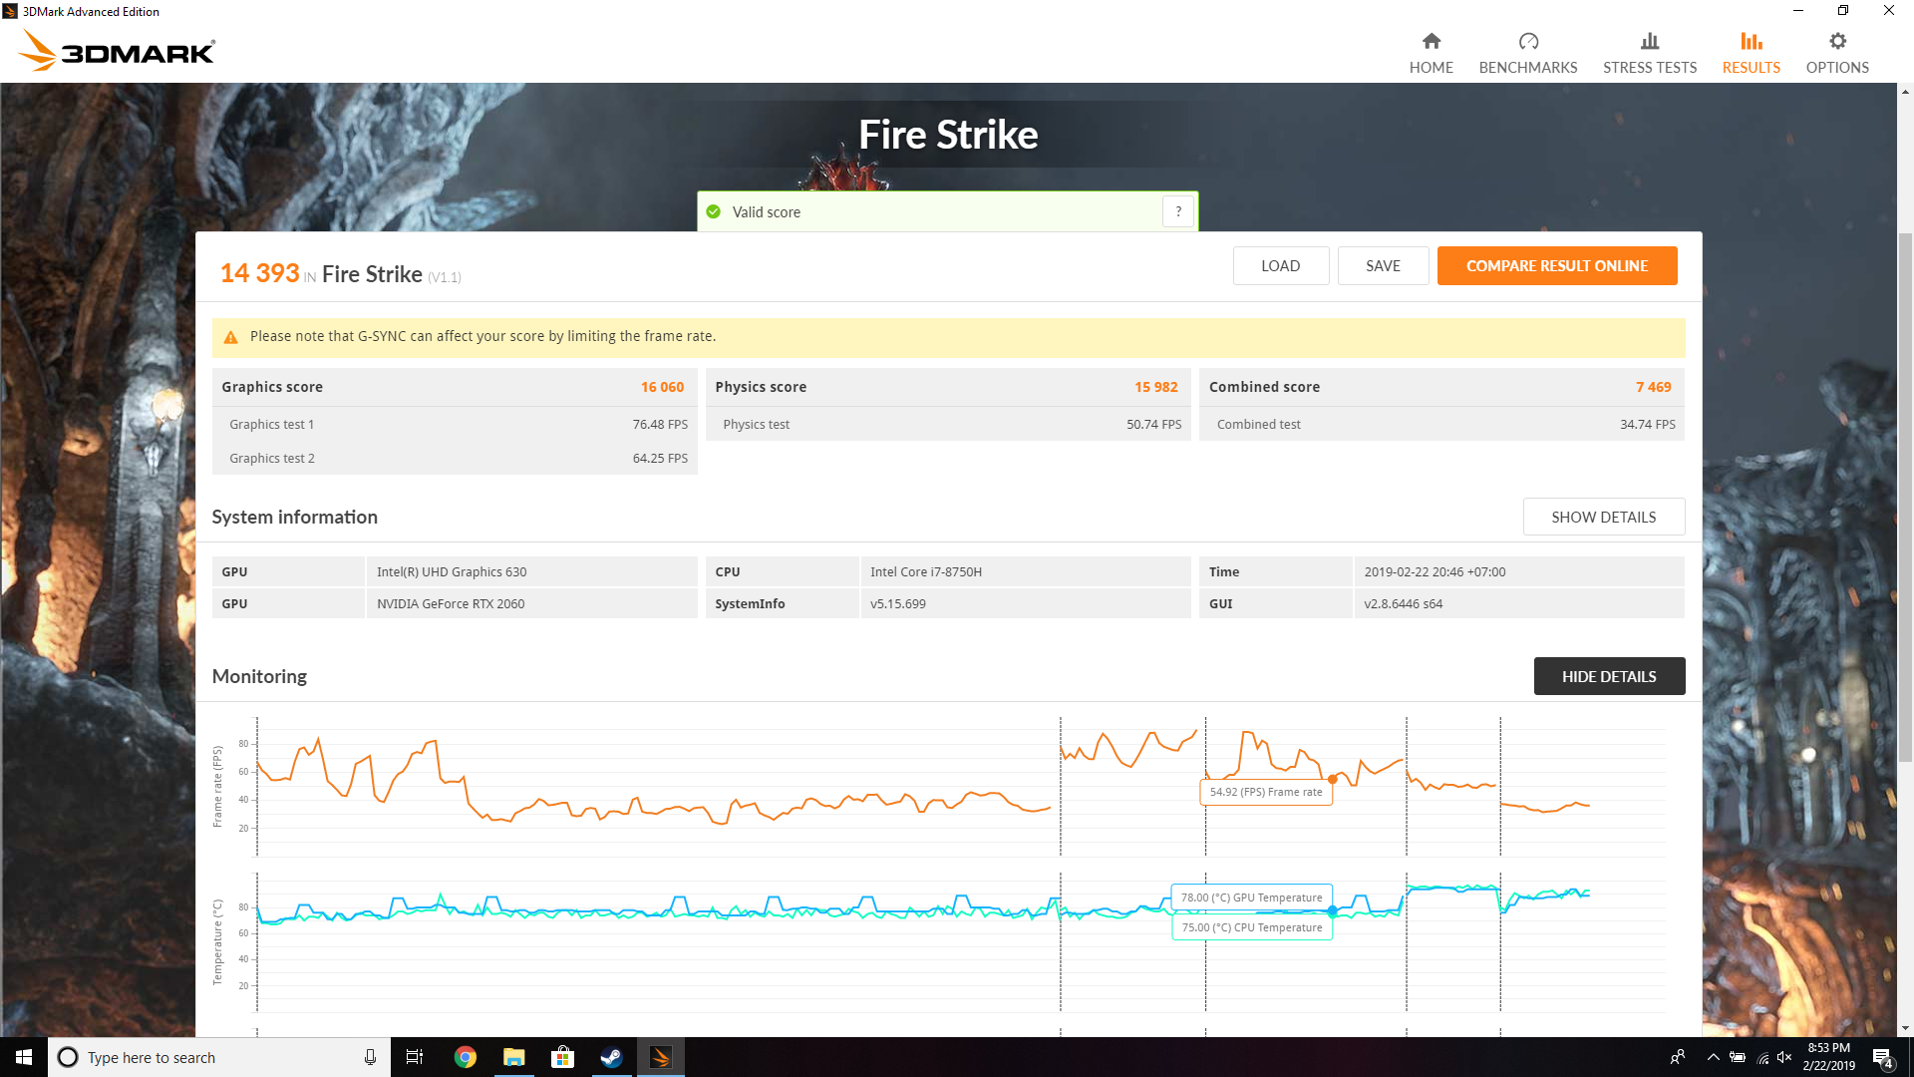Screen dimensions: 1914x1077
Task: Open the OPTIONS tab
Action: tap(1837, 53)
